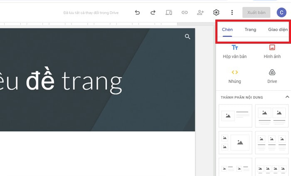Switch to the Chèn tab

227,30
